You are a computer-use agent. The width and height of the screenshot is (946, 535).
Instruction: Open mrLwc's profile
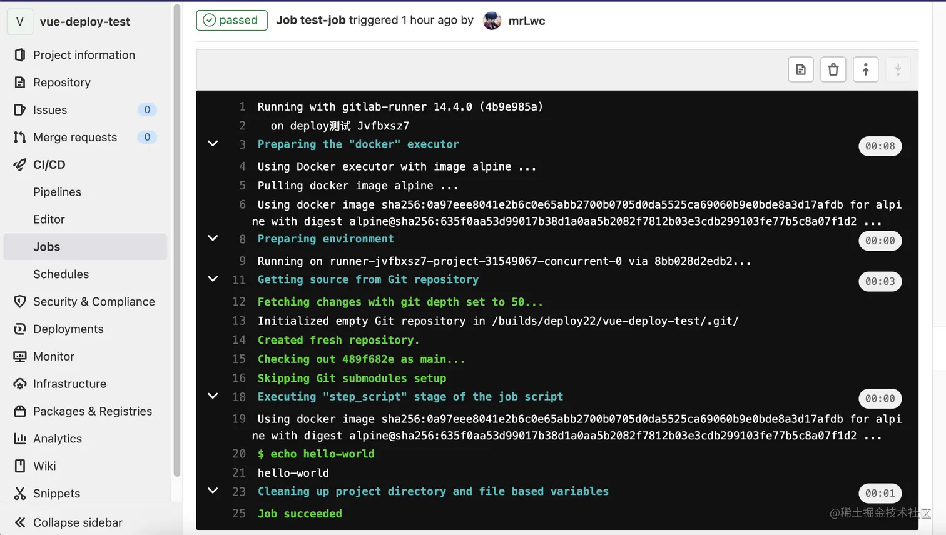[527, 21]
